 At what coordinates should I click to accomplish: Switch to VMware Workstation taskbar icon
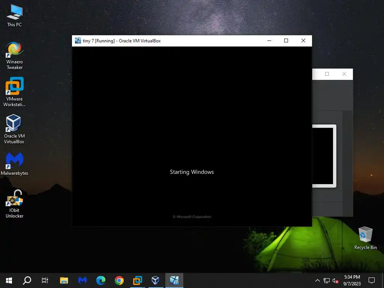[x=138, y=280]
